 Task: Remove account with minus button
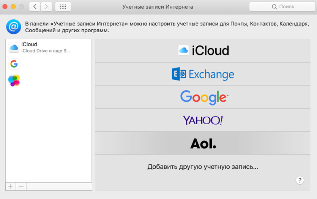pyautogui.click(x=21, y=186)
